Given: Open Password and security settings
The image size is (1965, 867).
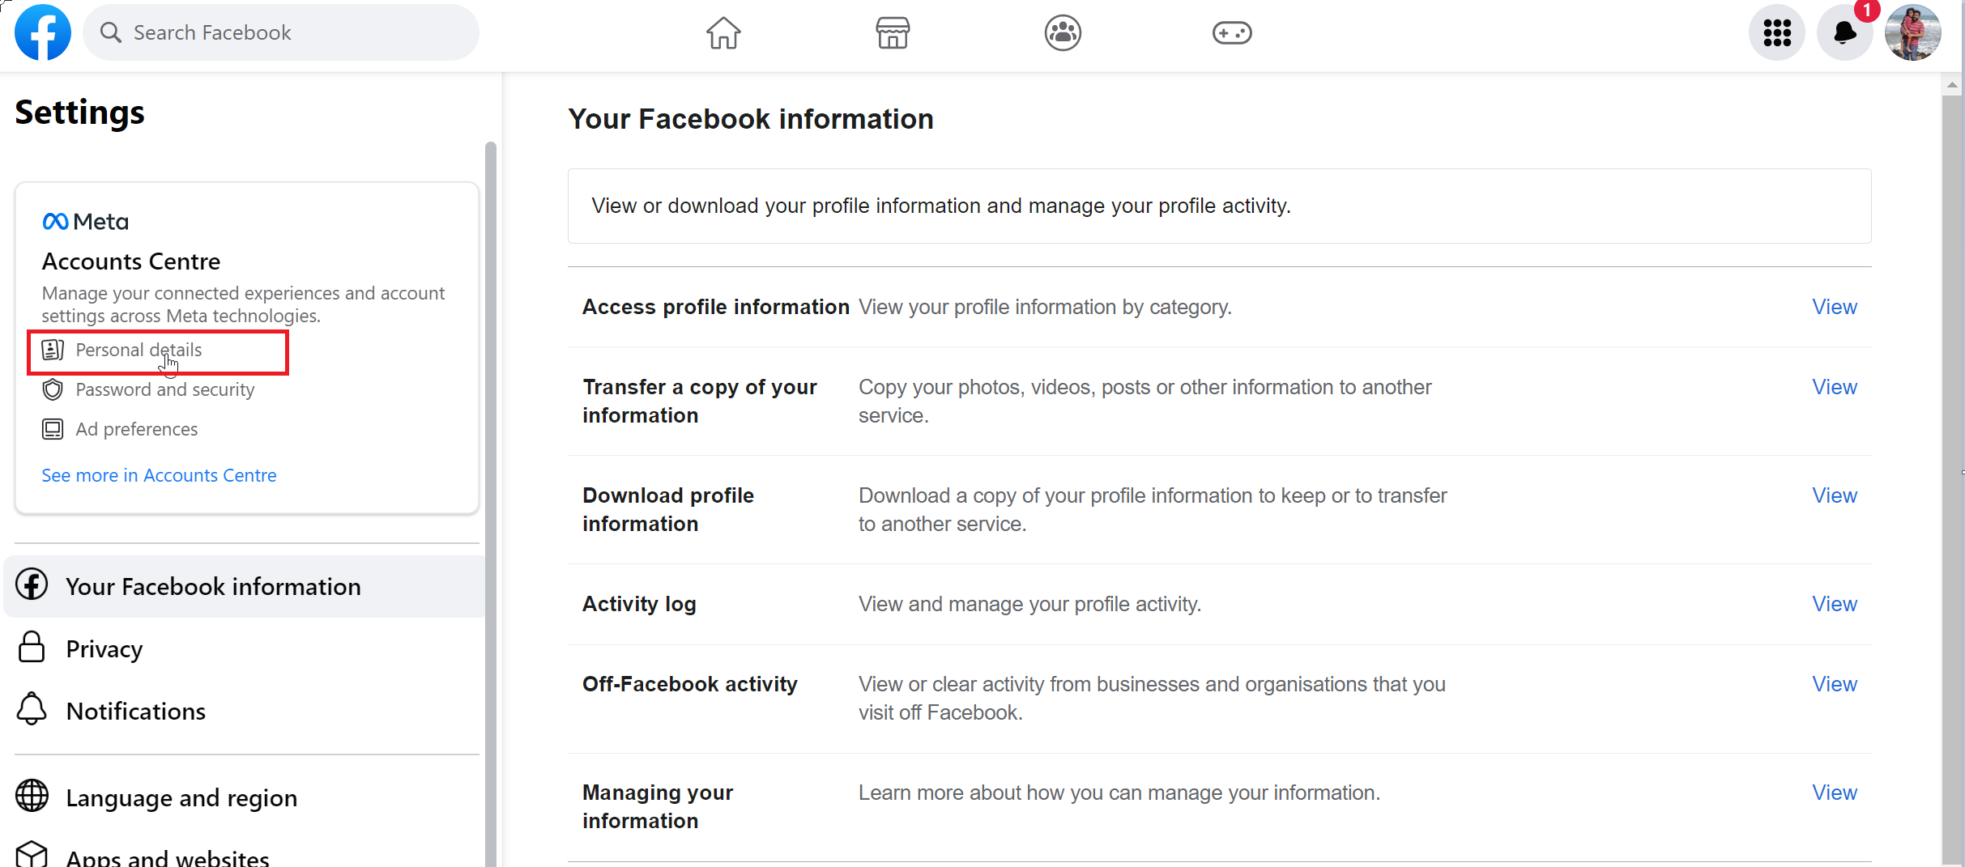Looking at the screenshot, I should tap(164, 389).
